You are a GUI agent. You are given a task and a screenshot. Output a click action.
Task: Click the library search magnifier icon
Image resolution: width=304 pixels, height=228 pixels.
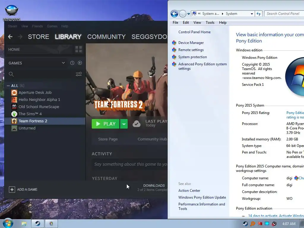point(11,74)
